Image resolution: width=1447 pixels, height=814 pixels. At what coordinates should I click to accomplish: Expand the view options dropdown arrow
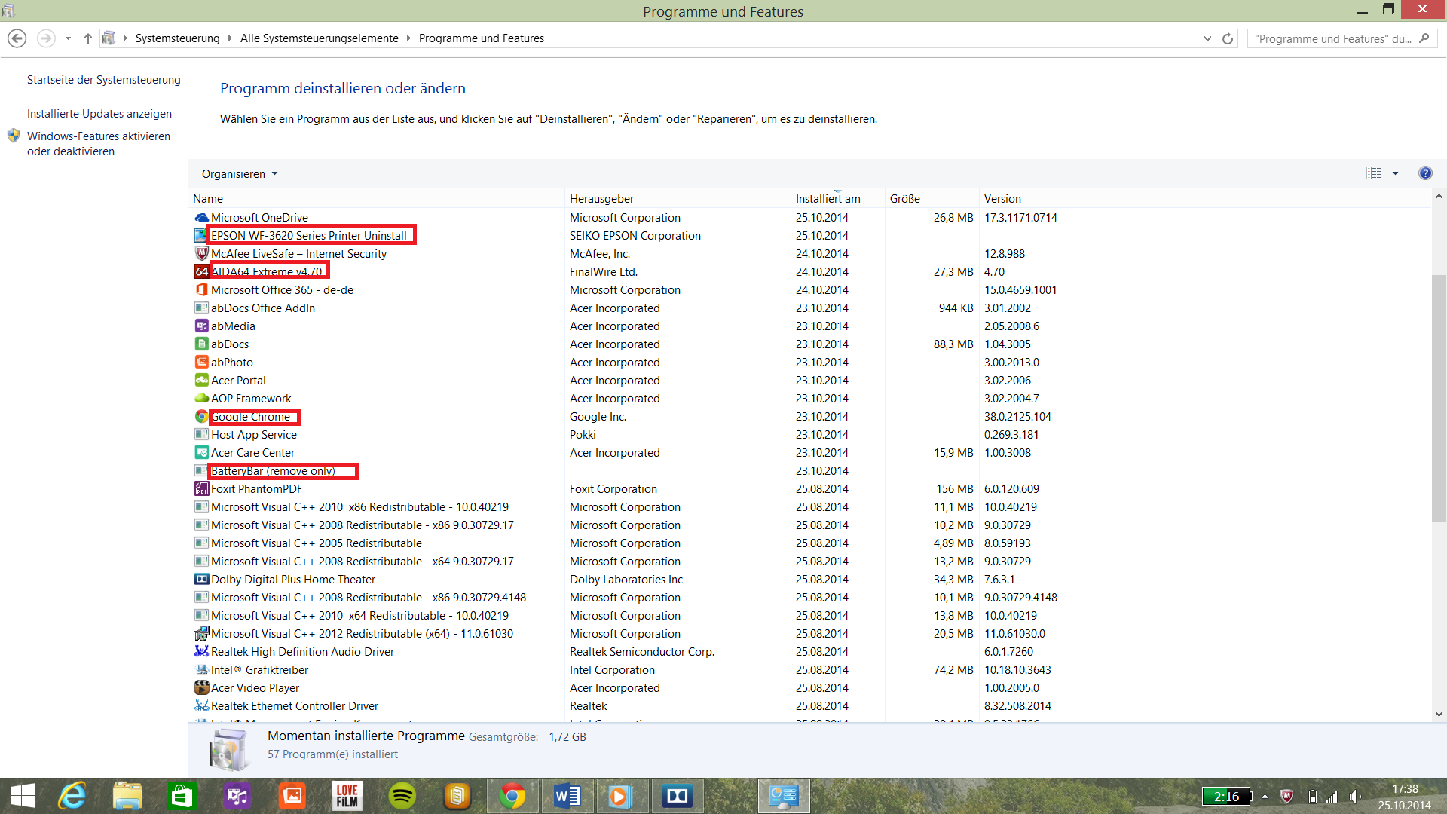coord(1395,173)
